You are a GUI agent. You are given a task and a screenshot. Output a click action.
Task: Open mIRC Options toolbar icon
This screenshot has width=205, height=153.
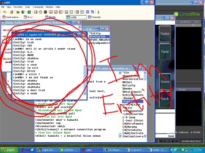[12, 12]
